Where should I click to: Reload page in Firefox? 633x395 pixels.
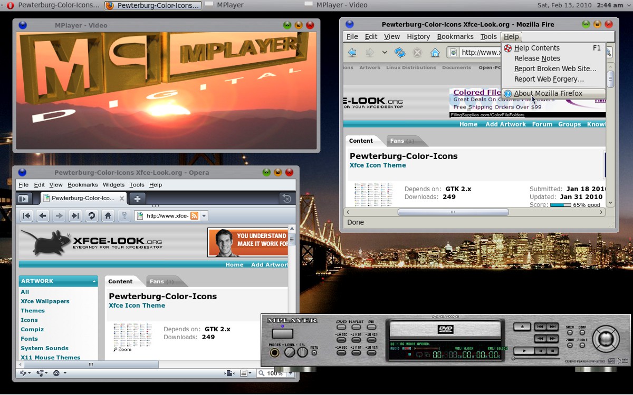click(400, 52)
